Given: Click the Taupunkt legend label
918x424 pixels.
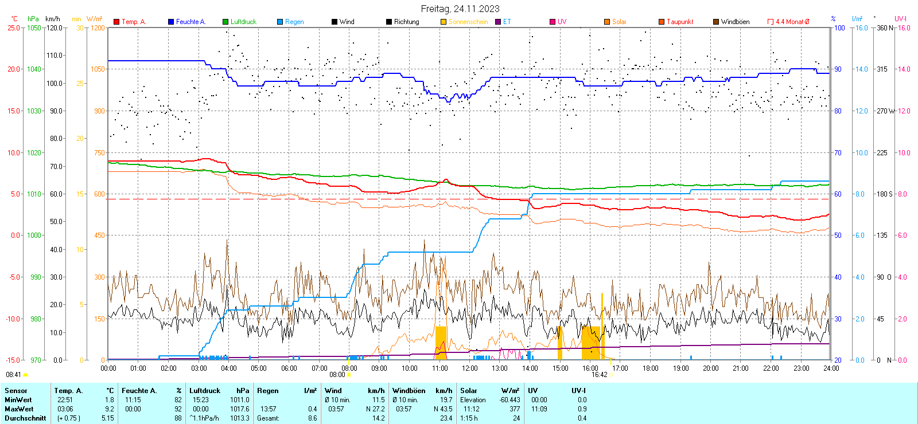Looking at the screenshot, I should (680, 22).
